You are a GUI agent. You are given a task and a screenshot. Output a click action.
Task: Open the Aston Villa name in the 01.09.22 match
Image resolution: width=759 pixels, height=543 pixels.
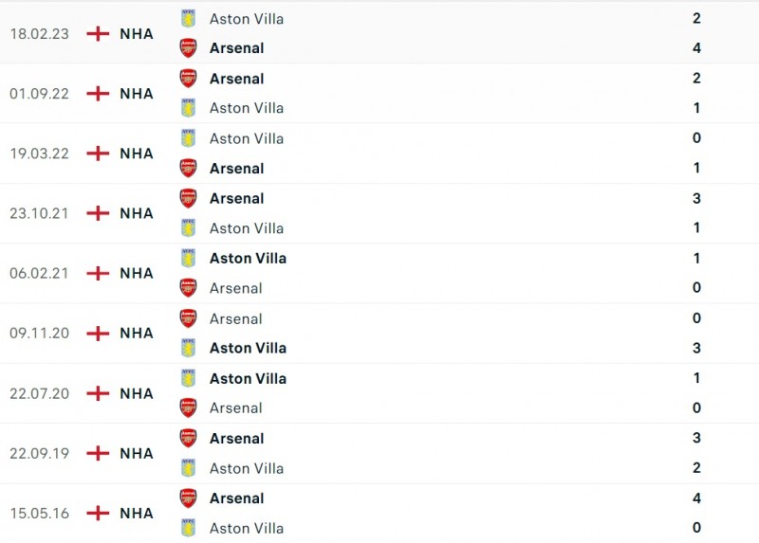tap(246, 108)
